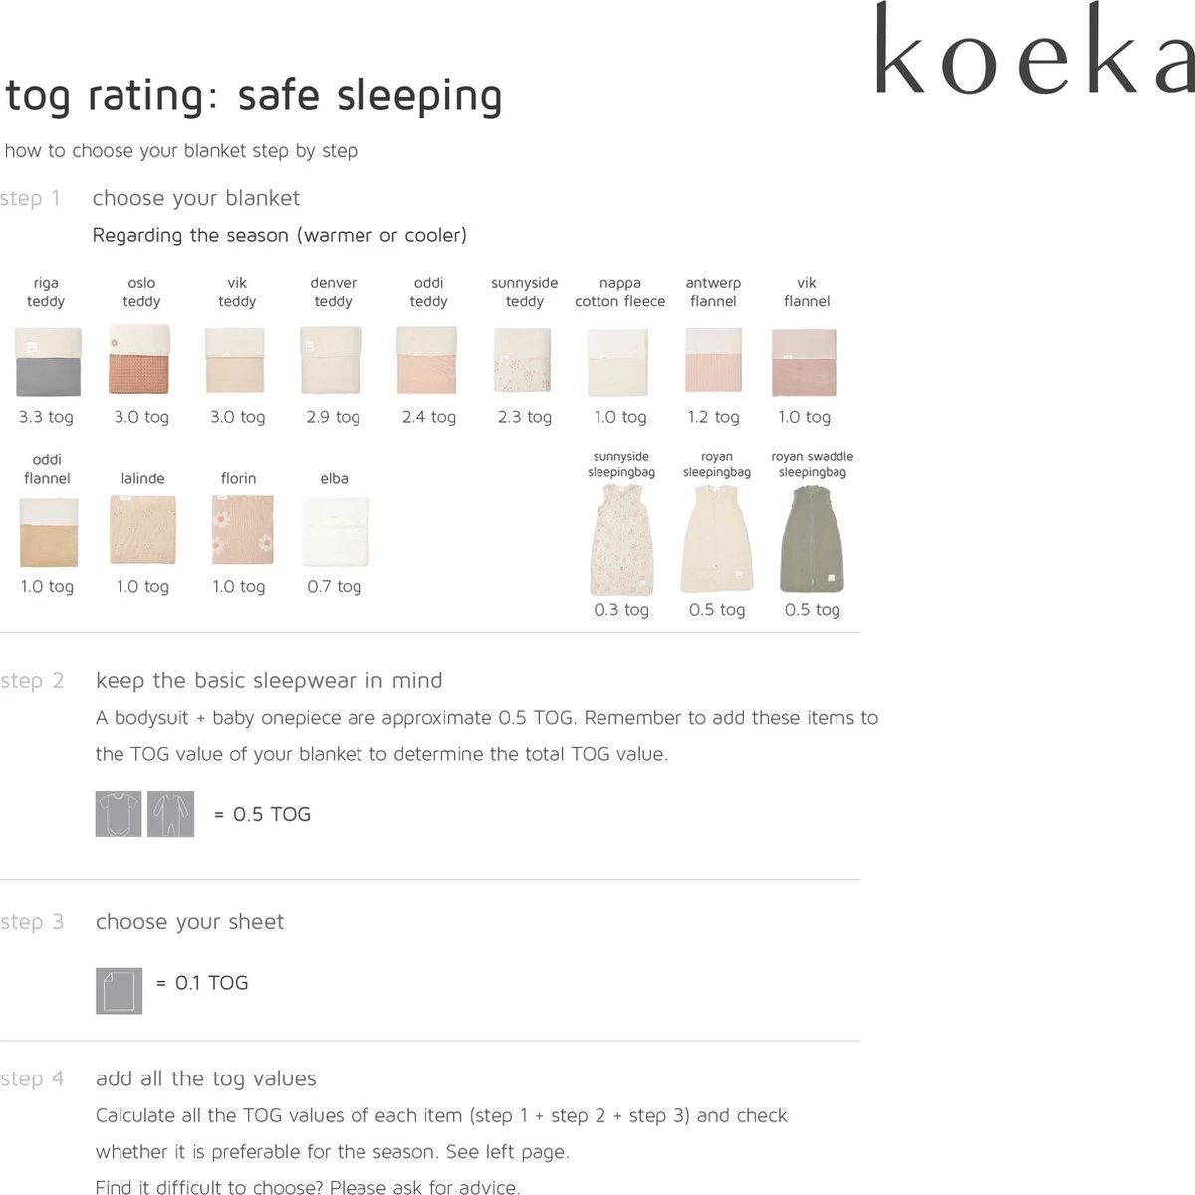
Task: Choose the elba white blanket
Action: point(335,532)
